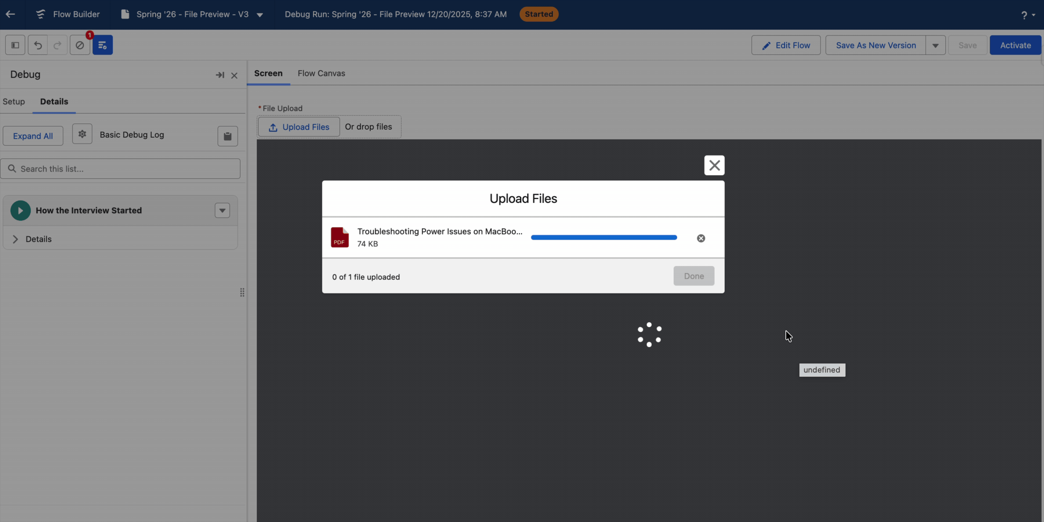
Task: Click the Edit Flow button
Action: coord(785,45)
